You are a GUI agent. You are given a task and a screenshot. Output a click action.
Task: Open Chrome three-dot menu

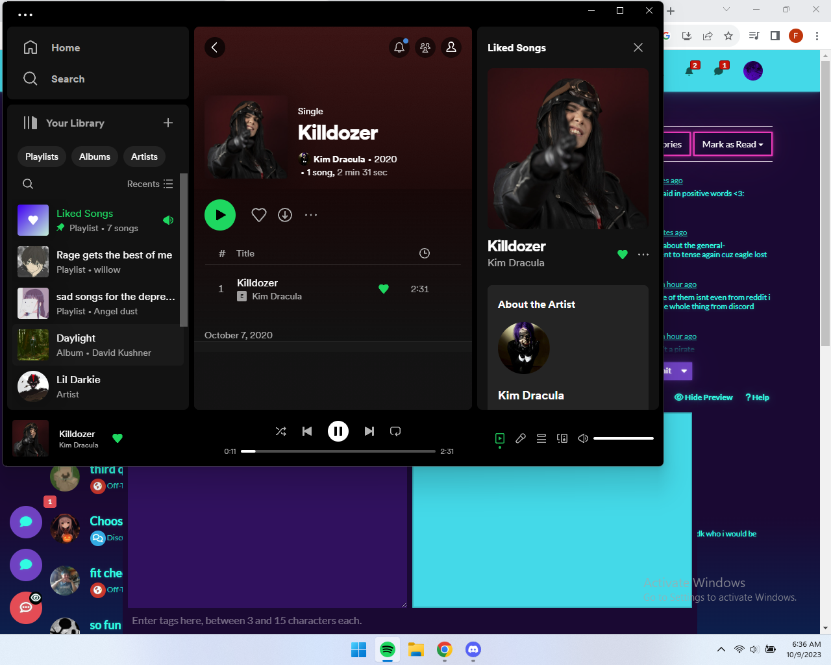pos(817,36)
